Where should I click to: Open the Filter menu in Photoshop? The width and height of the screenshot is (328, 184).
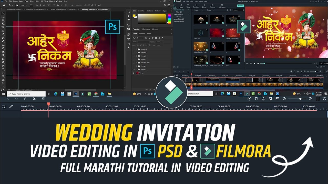[37, 1]
